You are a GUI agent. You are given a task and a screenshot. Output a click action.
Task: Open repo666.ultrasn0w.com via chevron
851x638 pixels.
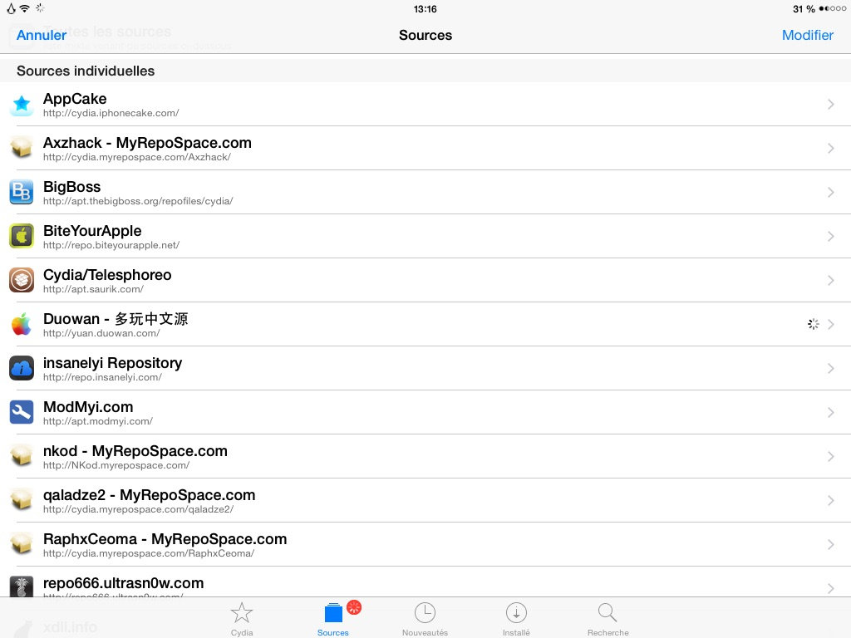point(831,587)
